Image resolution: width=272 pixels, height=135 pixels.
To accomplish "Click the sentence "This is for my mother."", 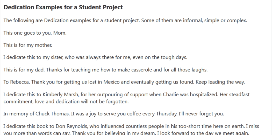I will click(x=28, y=45).
